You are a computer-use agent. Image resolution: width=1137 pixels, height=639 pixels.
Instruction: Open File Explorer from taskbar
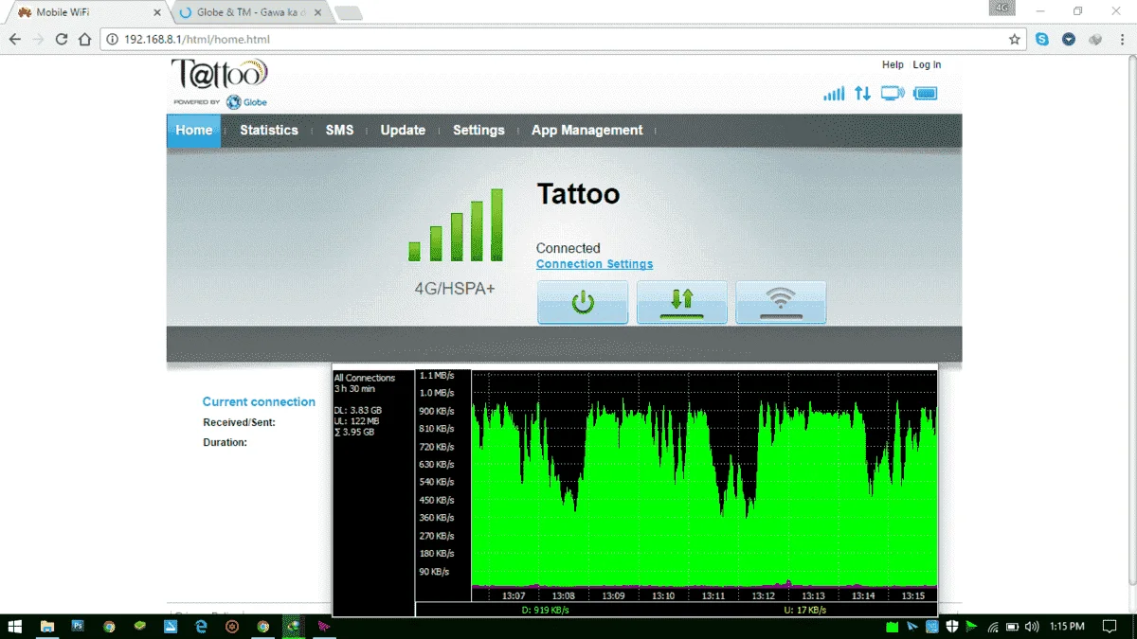(x=47, y=626)
